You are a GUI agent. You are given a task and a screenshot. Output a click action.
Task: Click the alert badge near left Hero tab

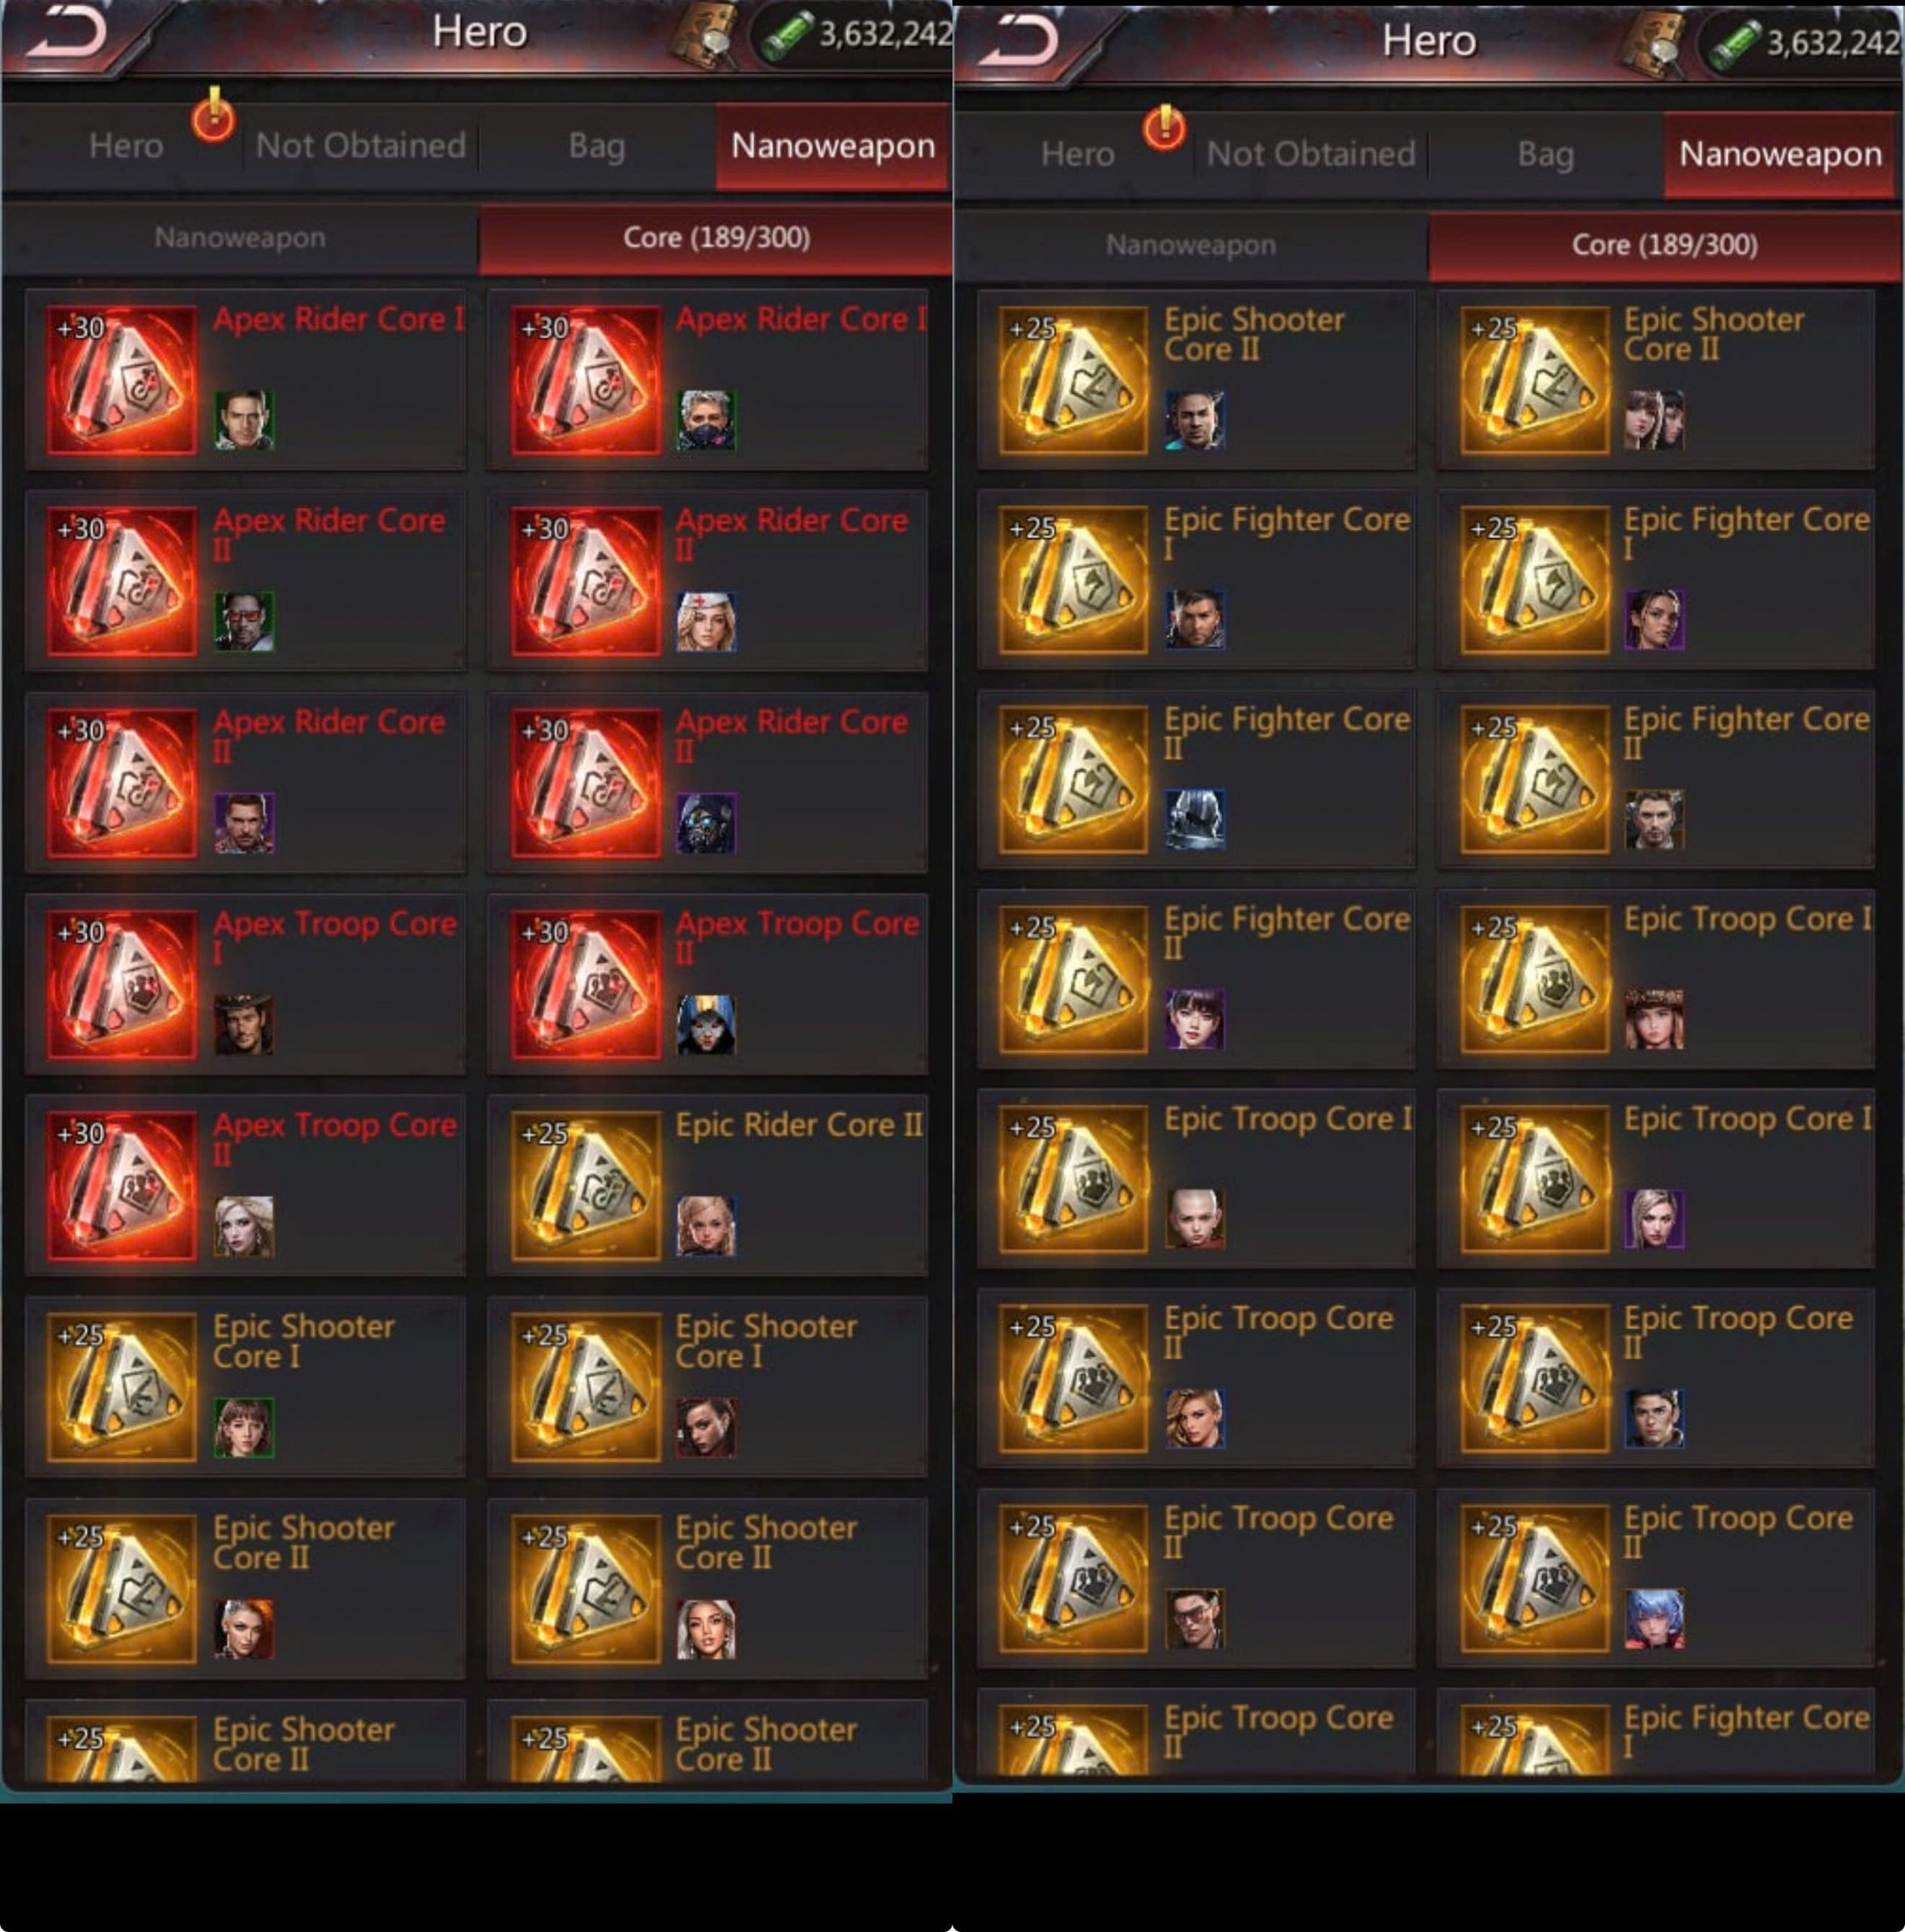214,116
